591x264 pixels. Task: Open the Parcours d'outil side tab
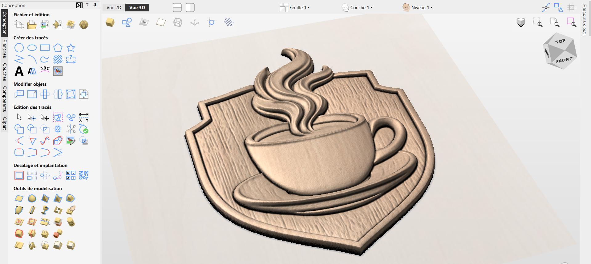[x=584, y=20]
